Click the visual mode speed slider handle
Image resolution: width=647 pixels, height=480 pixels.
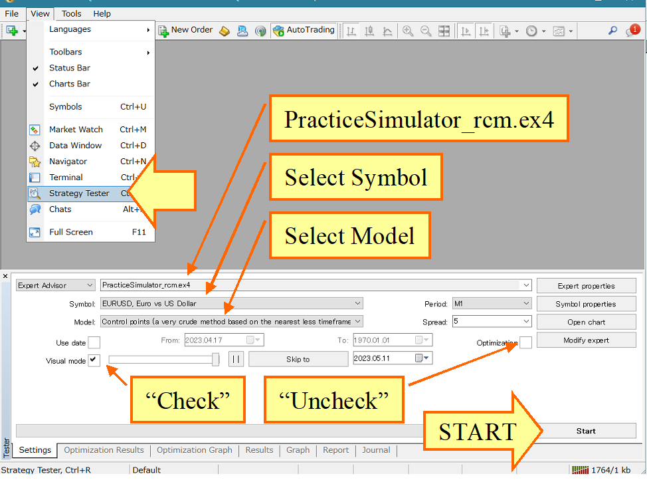click(215, 360)
